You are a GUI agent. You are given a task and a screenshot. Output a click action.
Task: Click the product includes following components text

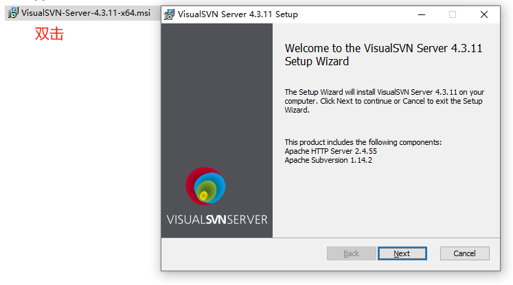[x=363, y=142]
